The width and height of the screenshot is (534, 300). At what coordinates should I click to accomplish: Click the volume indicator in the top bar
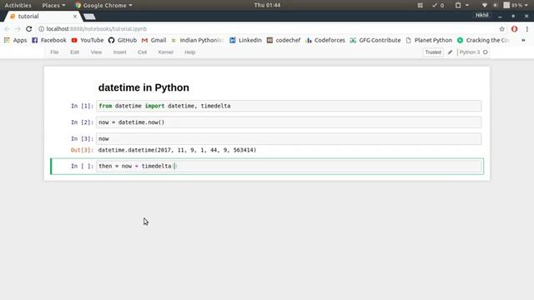496,5
